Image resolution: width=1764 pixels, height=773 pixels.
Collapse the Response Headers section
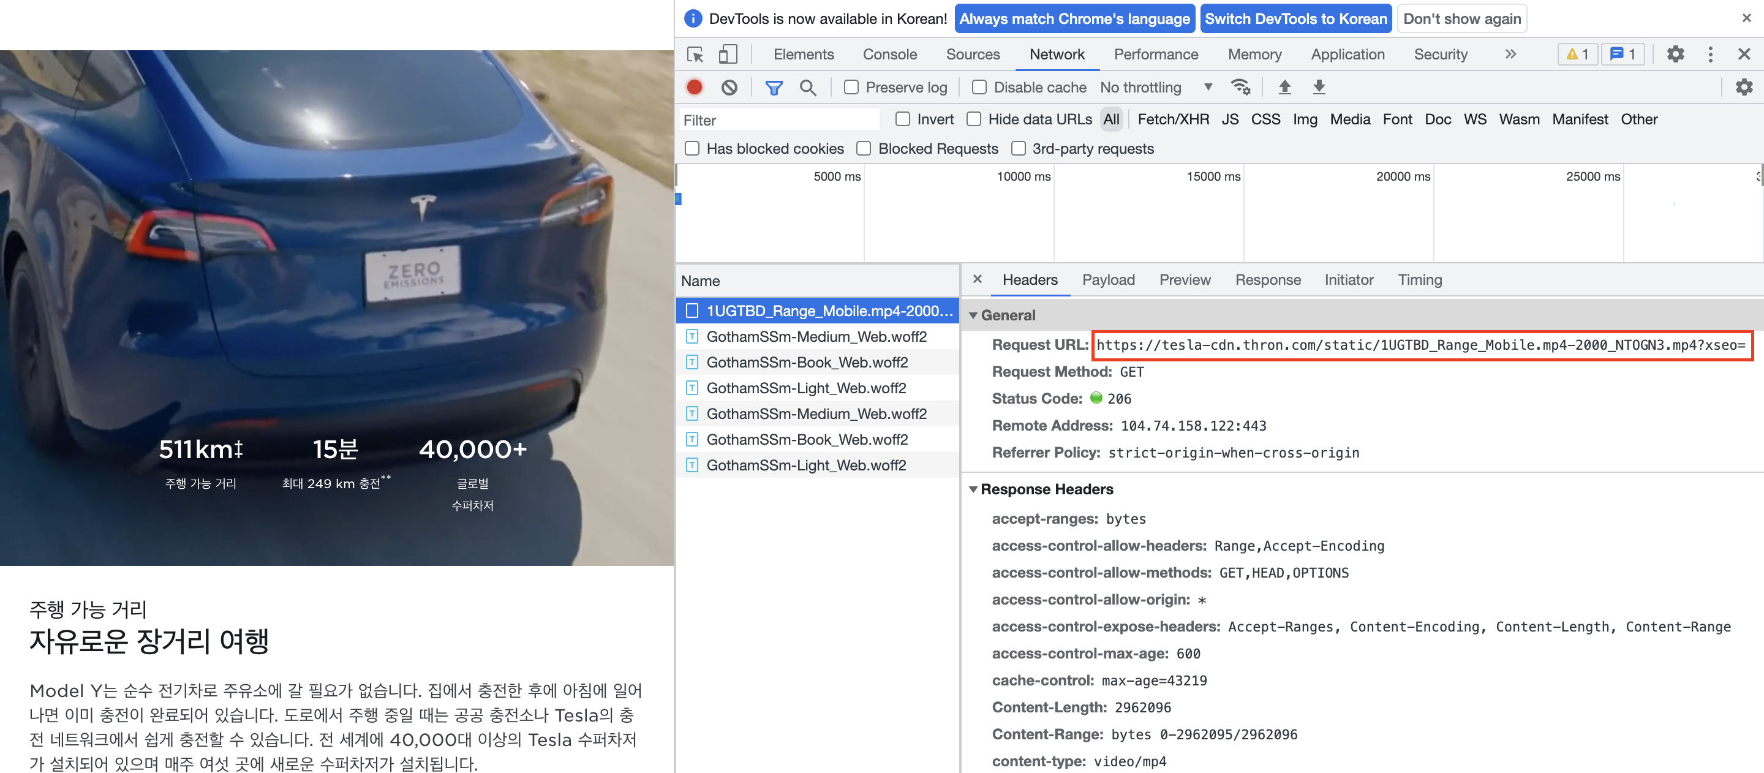click(973, 489)
